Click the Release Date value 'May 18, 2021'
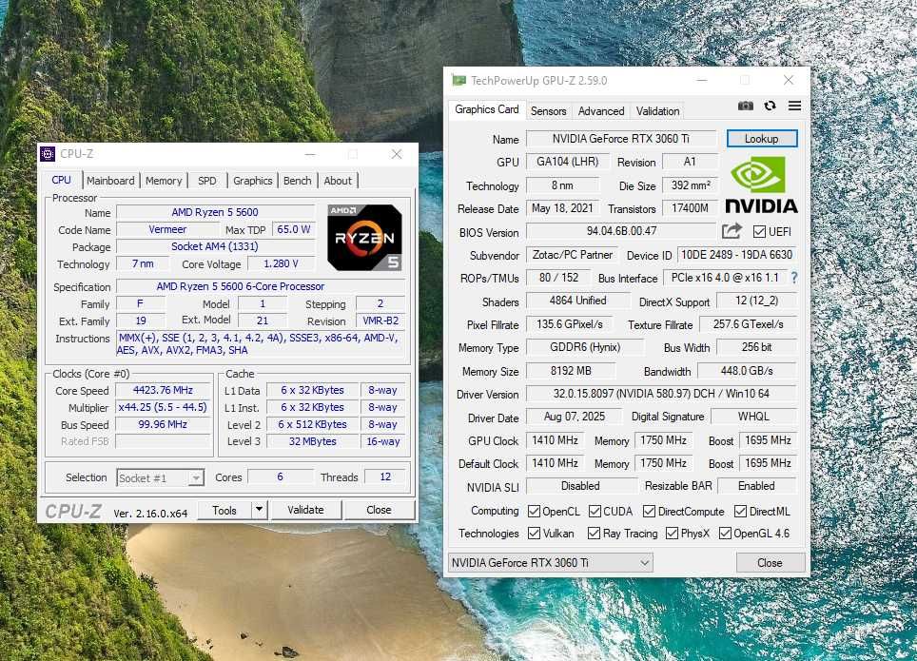The width and height of the screenshot is (917, 661). [562, 207]
